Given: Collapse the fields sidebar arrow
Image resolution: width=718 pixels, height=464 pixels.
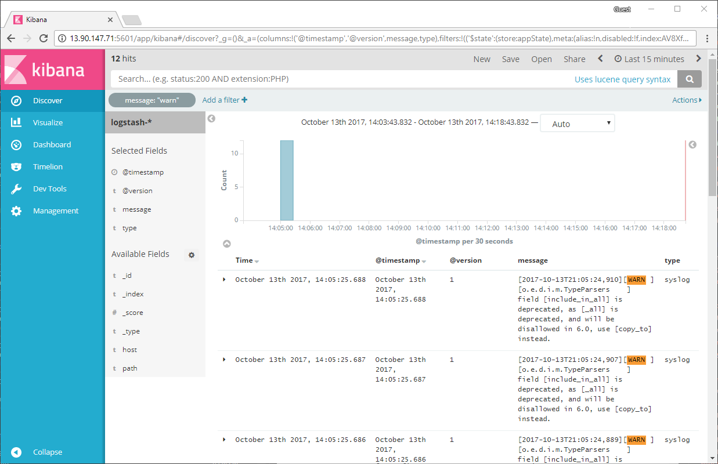Looking at the screenshot, I should point(211,118).
